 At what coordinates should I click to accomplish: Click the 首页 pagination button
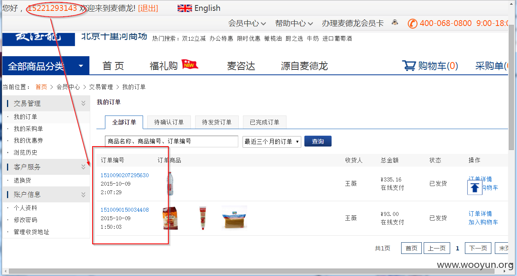pyautogui.click(x=411, y=248)
